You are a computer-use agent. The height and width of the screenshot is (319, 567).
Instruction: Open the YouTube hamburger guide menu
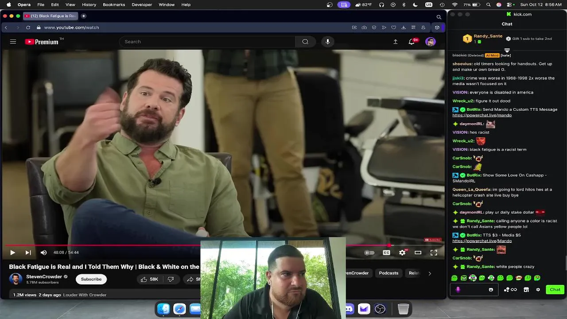click(x=13, y=42)
